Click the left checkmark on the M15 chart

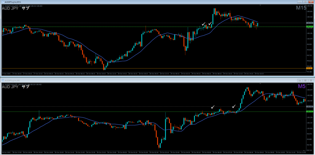[x=203, y=24]
